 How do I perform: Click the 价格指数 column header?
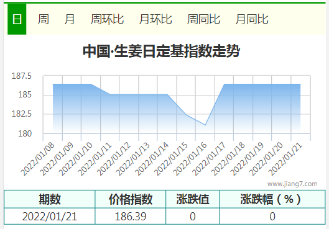[x=131, y=199]
